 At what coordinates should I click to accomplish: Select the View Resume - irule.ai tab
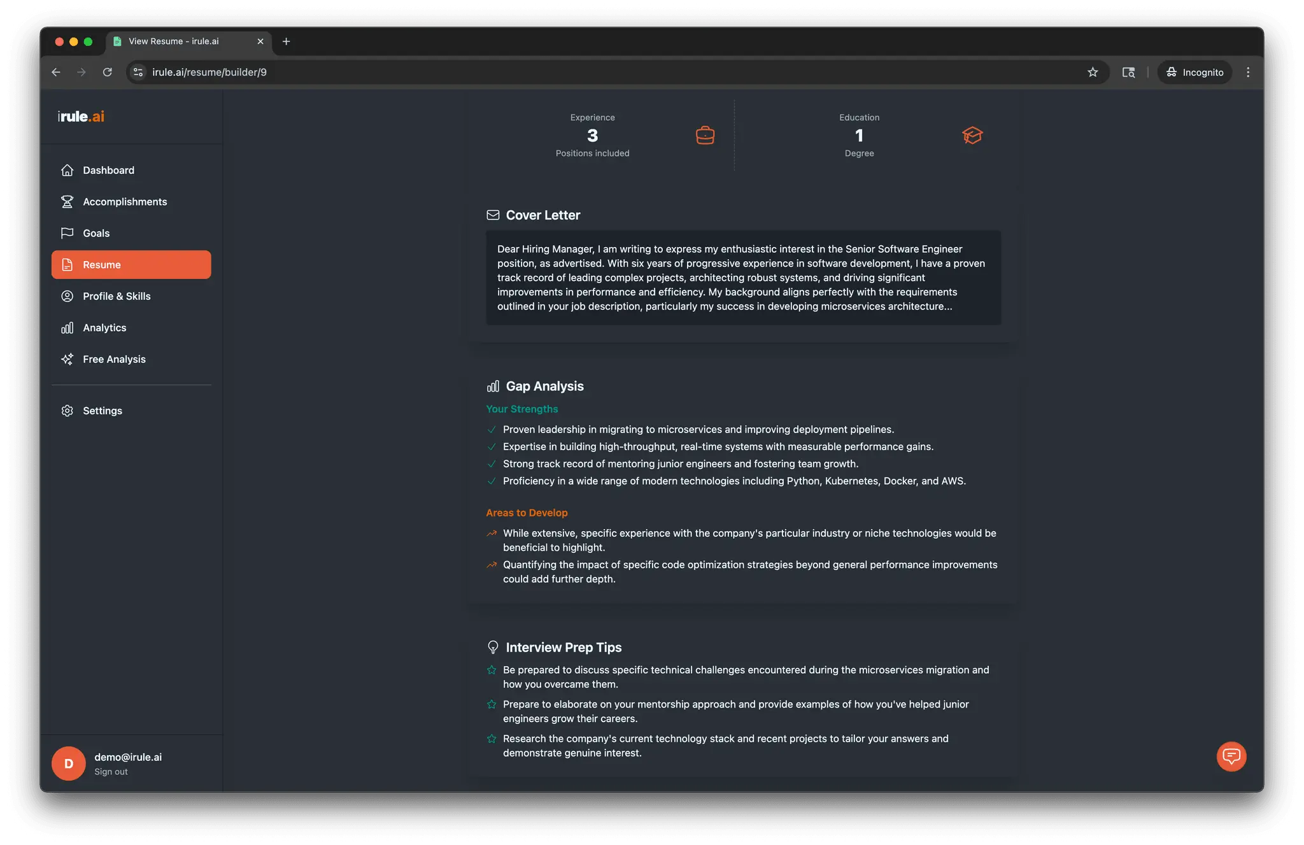[188, 41]
